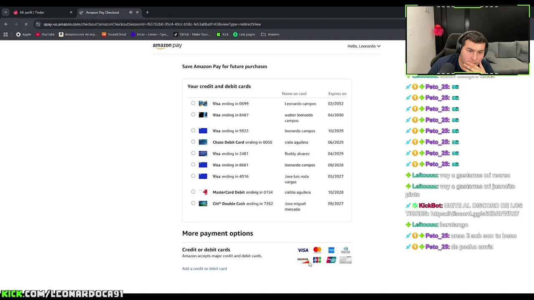Expand the Hello, Leonardo account menu
The image size is (534, 300).
[x=364, y=46]
